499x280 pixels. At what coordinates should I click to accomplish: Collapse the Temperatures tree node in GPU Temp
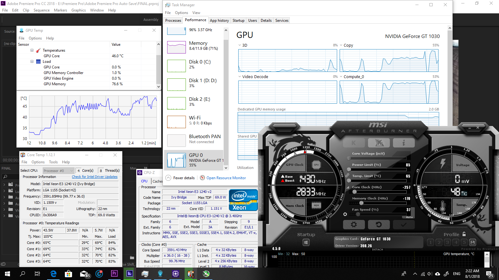tap(32, 50)
